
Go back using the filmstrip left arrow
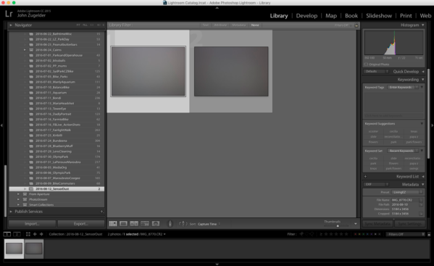pos(35,234)
